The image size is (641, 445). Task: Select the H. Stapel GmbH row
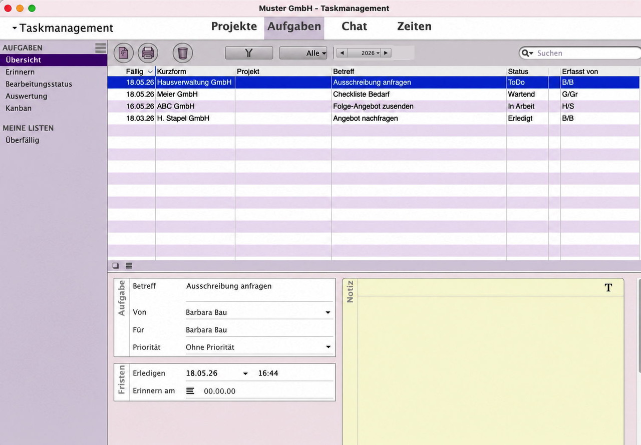coord(374,118)
